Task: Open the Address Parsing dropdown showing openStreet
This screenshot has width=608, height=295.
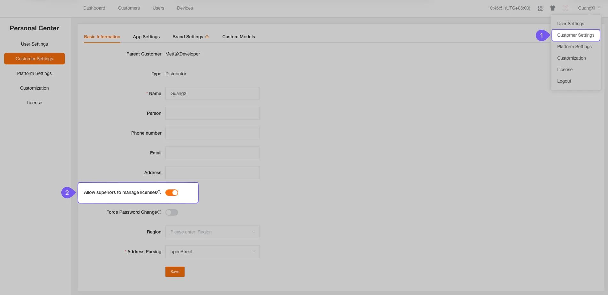Action: click(212, 252)
